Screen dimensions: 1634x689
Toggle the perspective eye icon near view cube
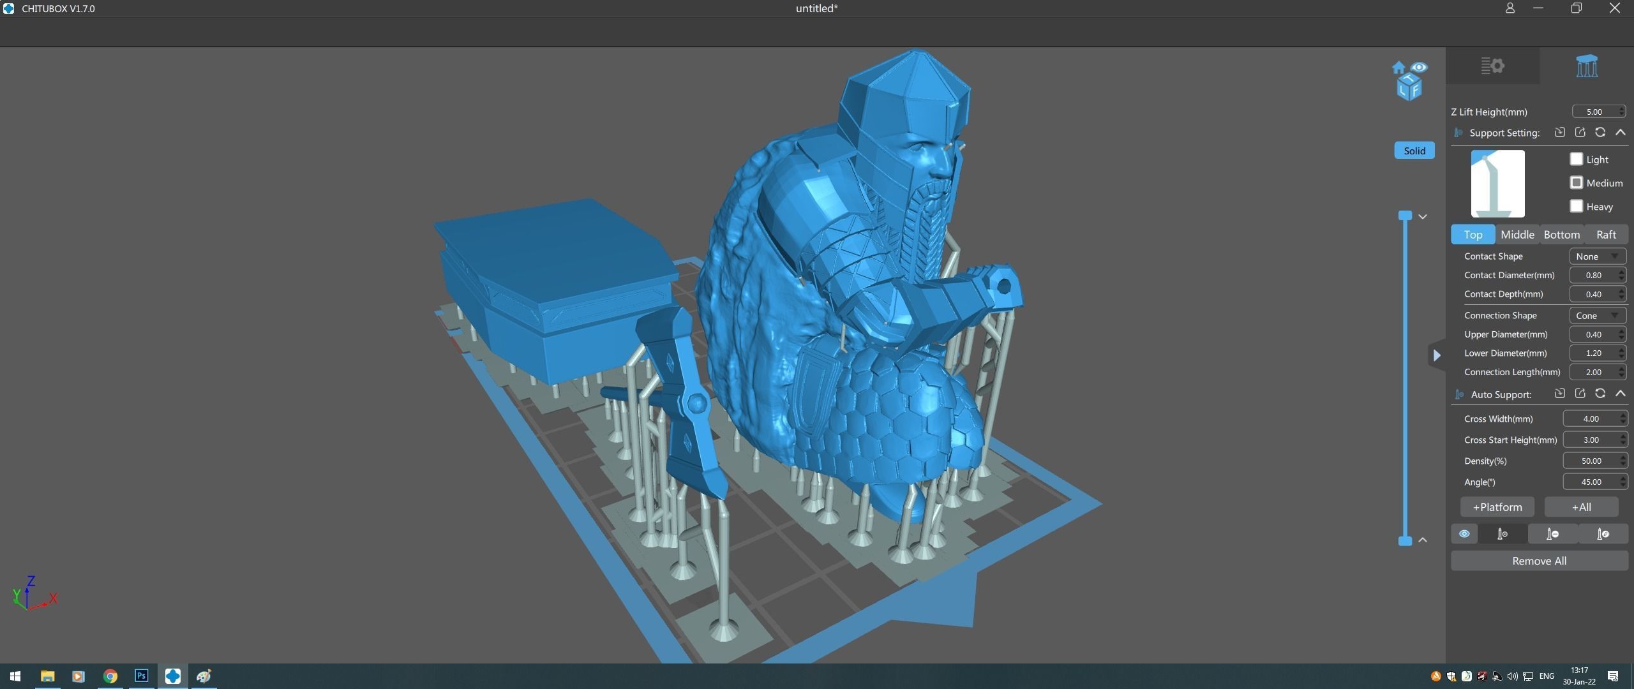coord(1418,67)
